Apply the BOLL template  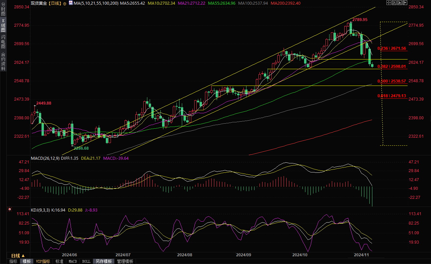(86, 261)
